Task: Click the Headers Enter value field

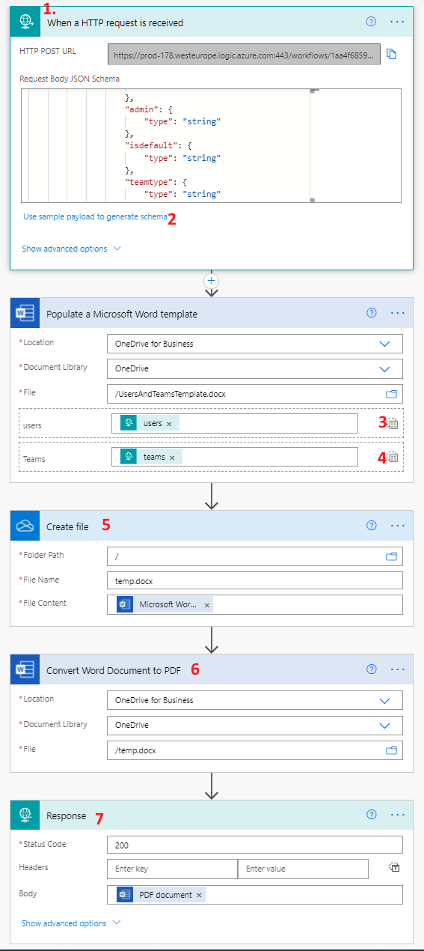Action: tap(304, 869)
